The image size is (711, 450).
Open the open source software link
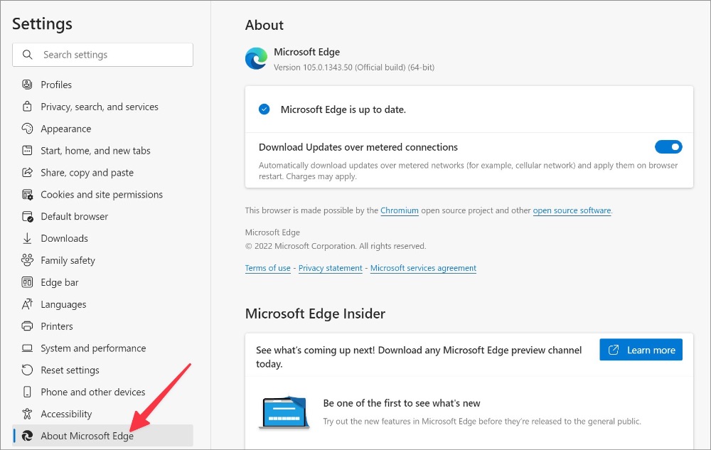[572, 210]
